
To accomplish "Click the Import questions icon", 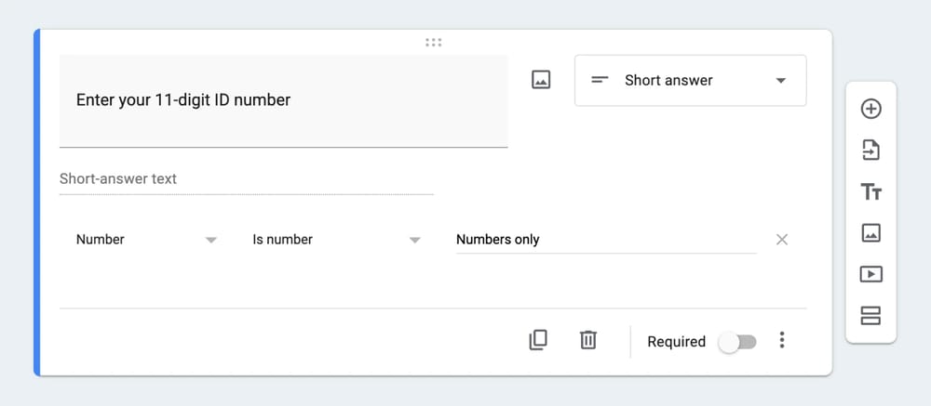I will [870, 150].
